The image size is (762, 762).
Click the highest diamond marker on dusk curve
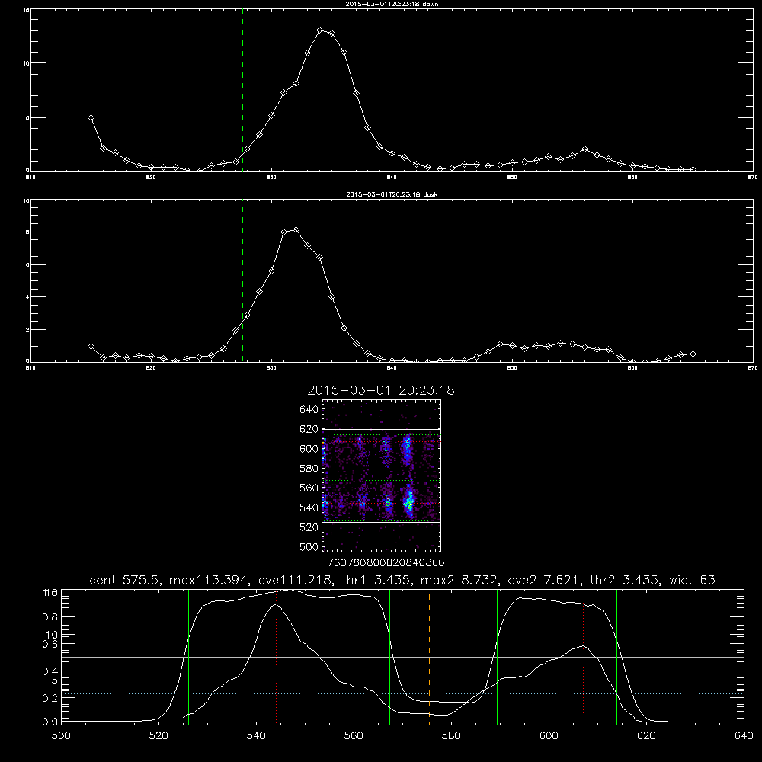click(x=296, y=230)
